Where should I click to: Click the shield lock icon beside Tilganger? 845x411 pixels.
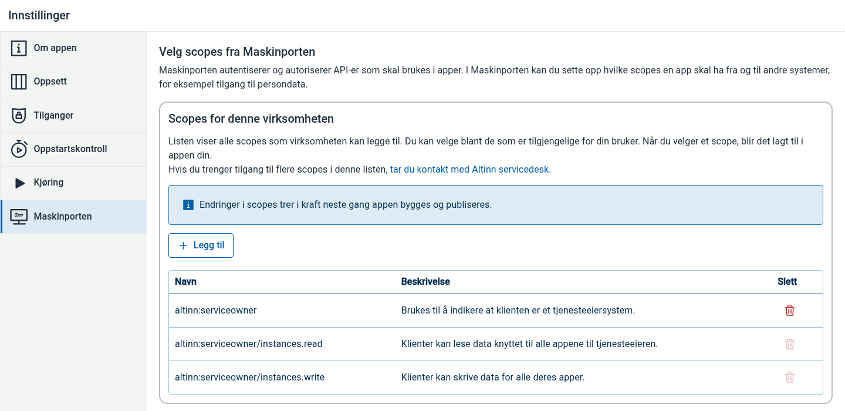19,116
